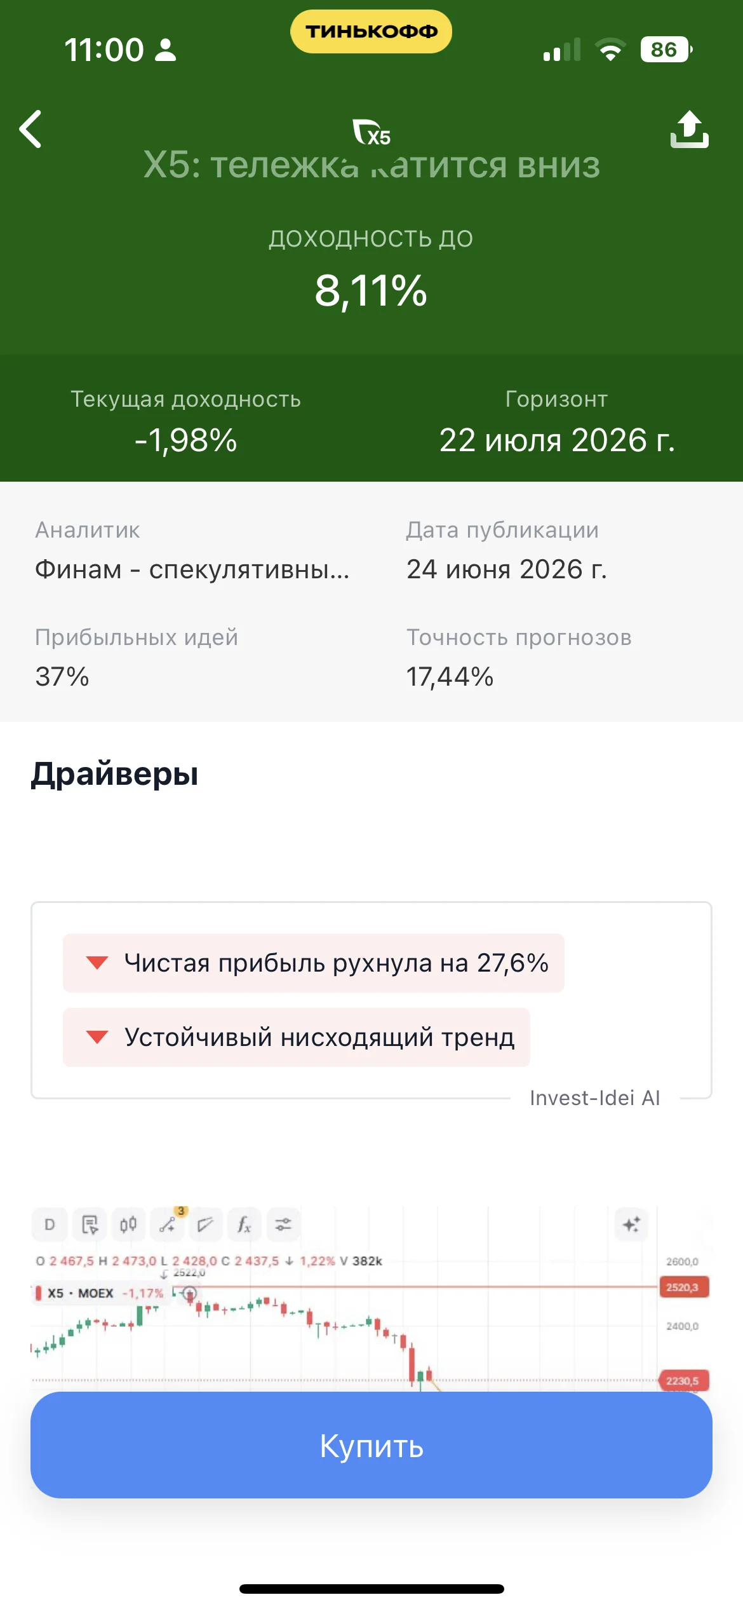743x1609 pixels.
Task: Tap the share upload icon
Action: 689,130
